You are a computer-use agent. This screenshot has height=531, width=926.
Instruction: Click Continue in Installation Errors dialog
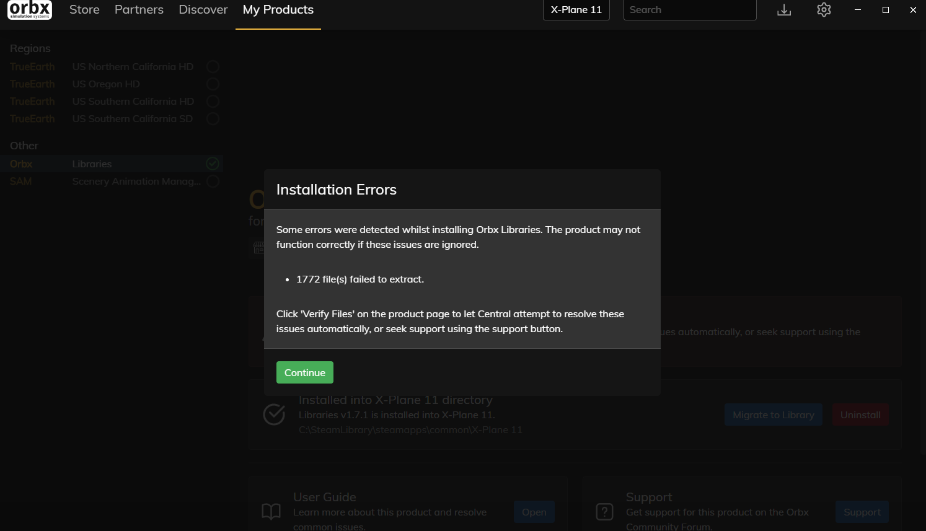[x=305, y=372]
